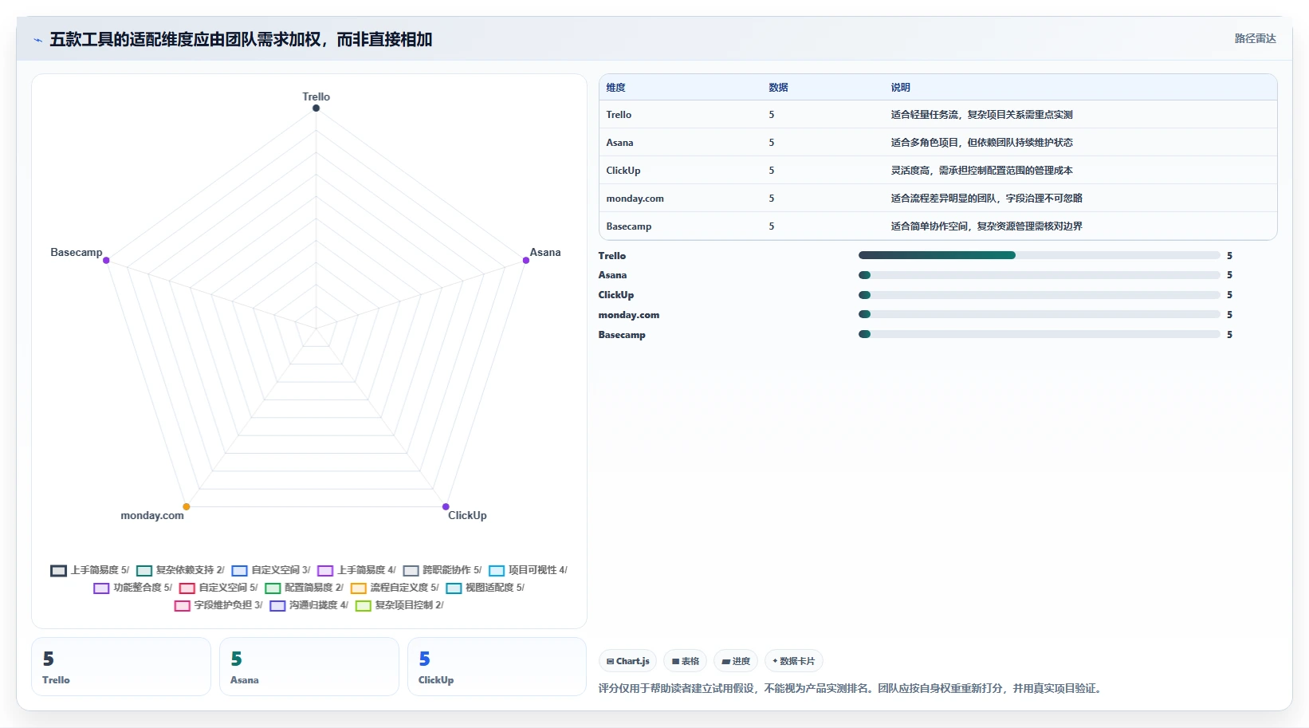This screenshot has height=728, width=1309.
Task: Click the pink 字段维护负担 3/ legend swatch
Action: [x=183, y=606]
